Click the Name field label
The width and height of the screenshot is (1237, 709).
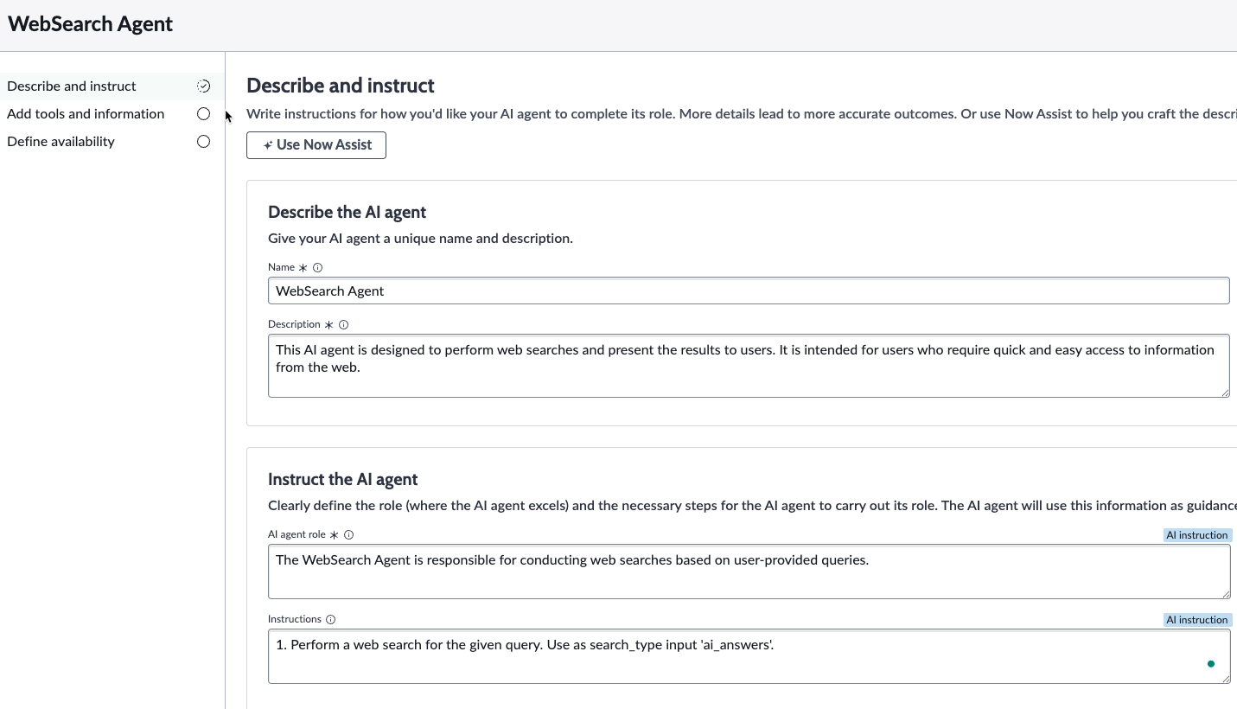[281, 268]
